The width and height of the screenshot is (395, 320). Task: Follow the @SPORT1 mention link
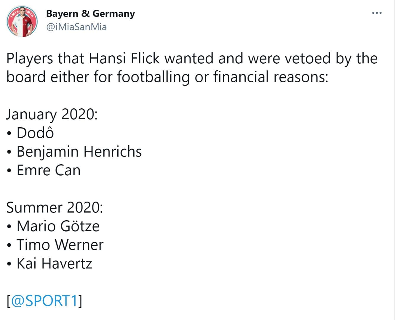click(44, 301)
